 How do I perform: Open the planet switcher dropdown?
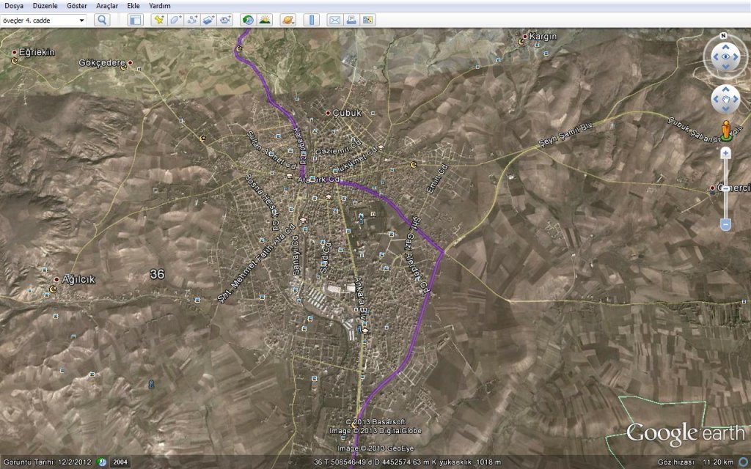[x=287, y=20]
